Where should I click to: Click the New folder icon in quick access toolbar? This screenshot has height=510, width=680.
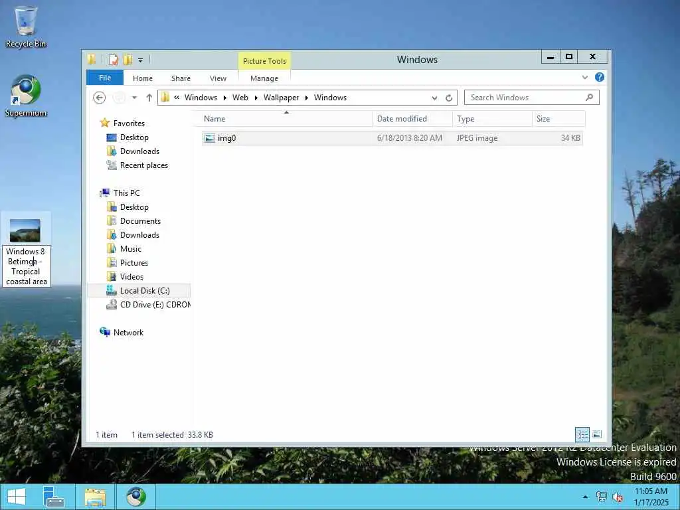click(128, 60)
